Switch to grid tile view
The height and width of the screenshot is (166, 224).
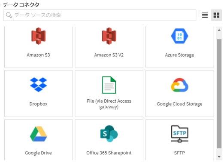216,15
